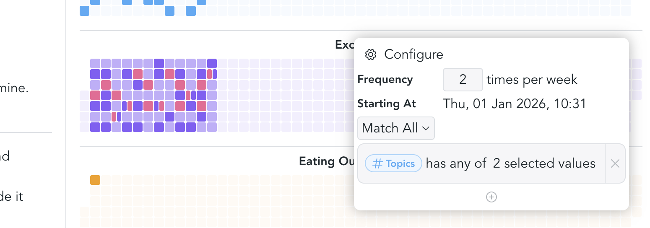
Task: Change the 'has any of' filter operator
Action: tap(456, 163)
